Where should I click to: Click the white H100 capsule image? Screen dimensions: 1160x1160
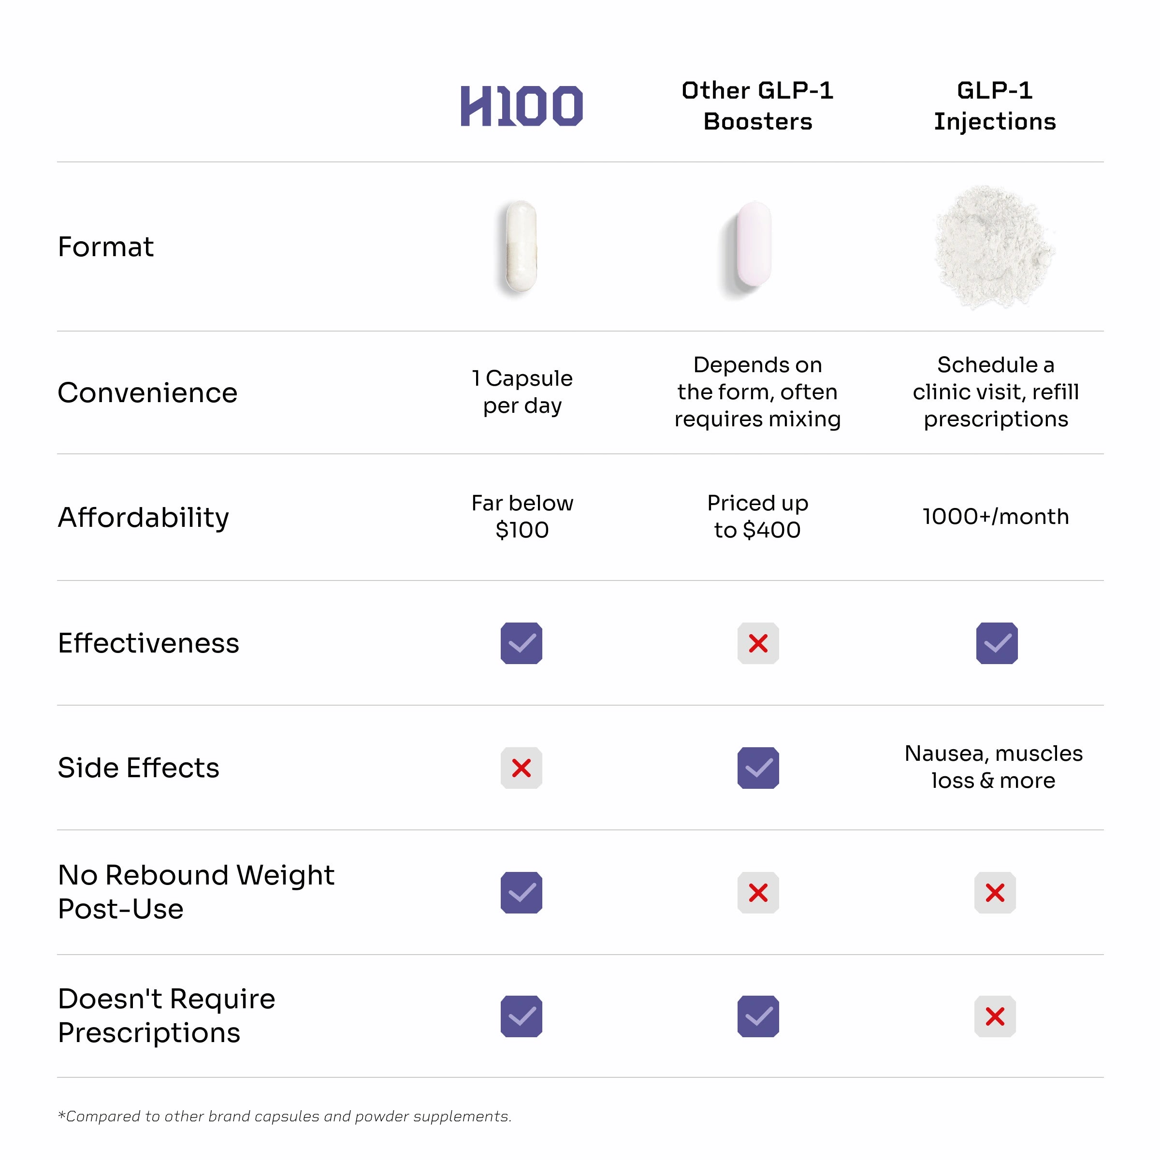point(521,246)
